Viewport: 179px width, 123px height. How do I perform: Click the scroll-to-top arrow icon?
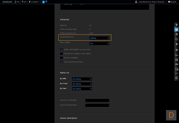pos(176,25)
